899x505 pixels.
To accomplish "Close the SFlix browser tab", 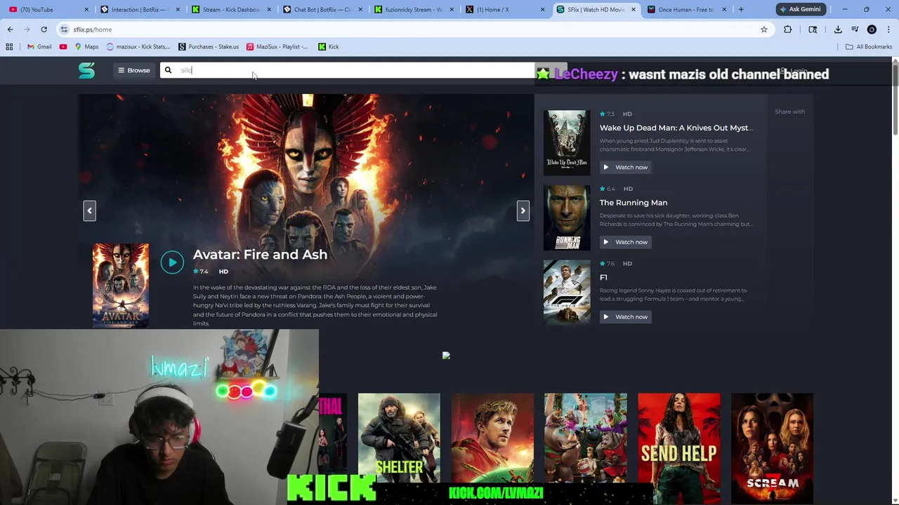I will [634, 10].
